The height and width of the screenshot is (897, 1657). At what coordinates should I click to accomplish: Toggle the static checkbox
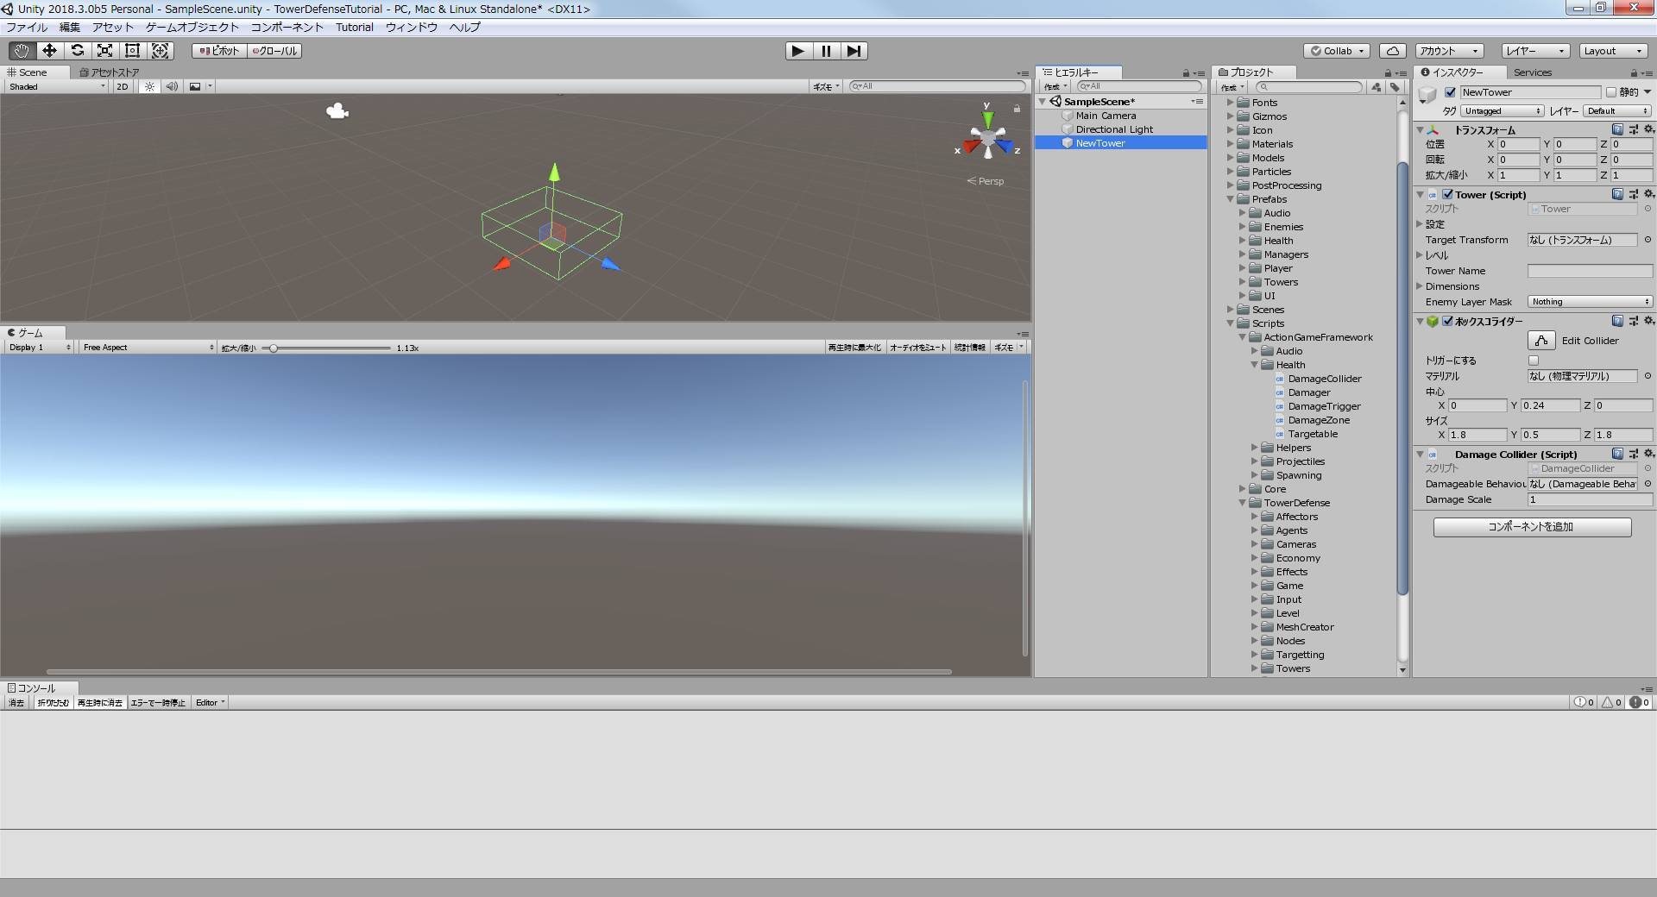tap(1610, 92)
